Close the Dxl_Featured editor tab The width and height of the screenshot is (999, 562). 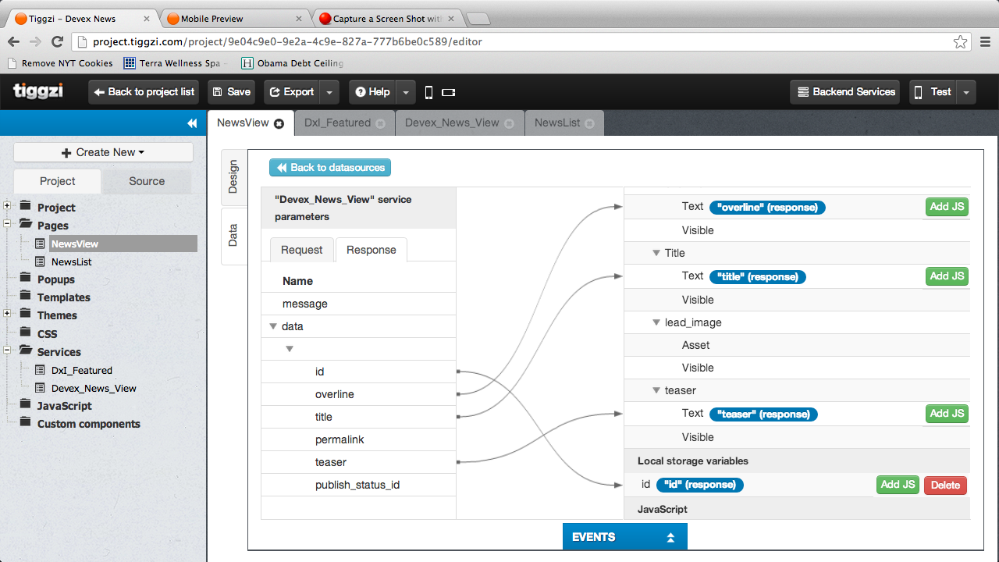pos(380,123)
